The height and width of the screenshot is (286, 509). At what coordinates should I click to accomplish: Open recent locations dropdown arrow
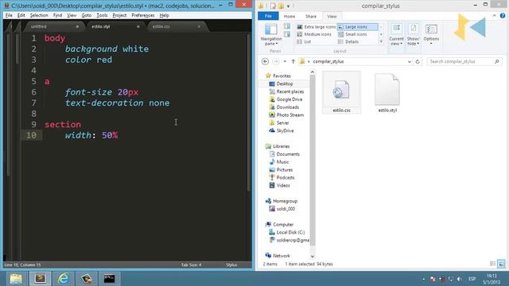[x=285, y=61]
